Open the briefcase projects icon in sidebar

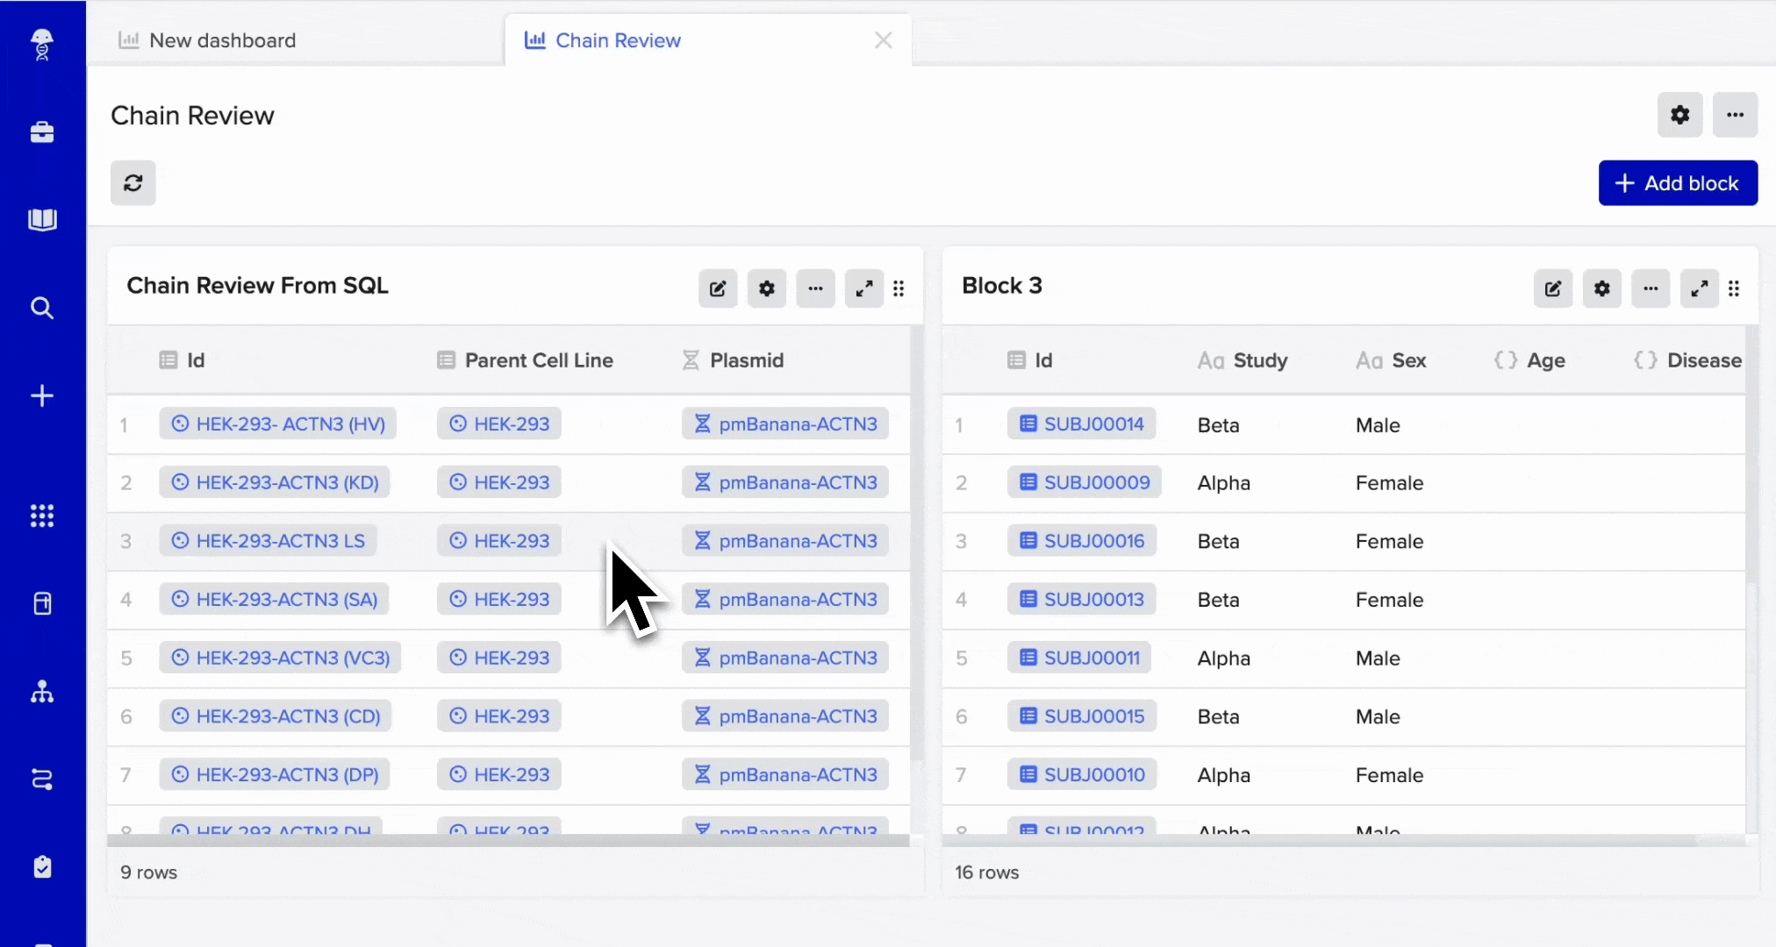coord(42,132)
